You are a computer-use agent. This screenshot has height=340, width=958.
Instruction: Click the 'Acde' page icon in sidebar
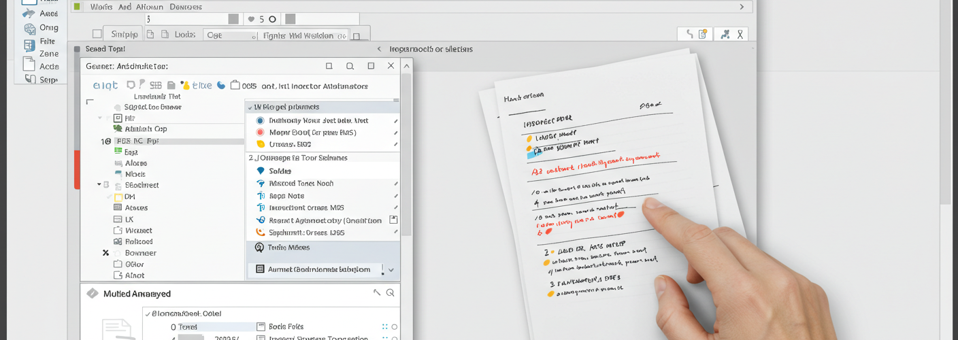tap(29, 65)
